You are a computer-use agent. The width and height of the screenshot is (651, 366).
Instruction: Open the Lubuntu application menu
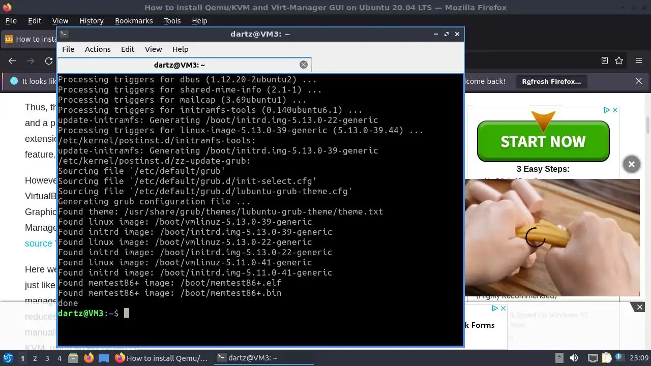[x=8, y=358]
